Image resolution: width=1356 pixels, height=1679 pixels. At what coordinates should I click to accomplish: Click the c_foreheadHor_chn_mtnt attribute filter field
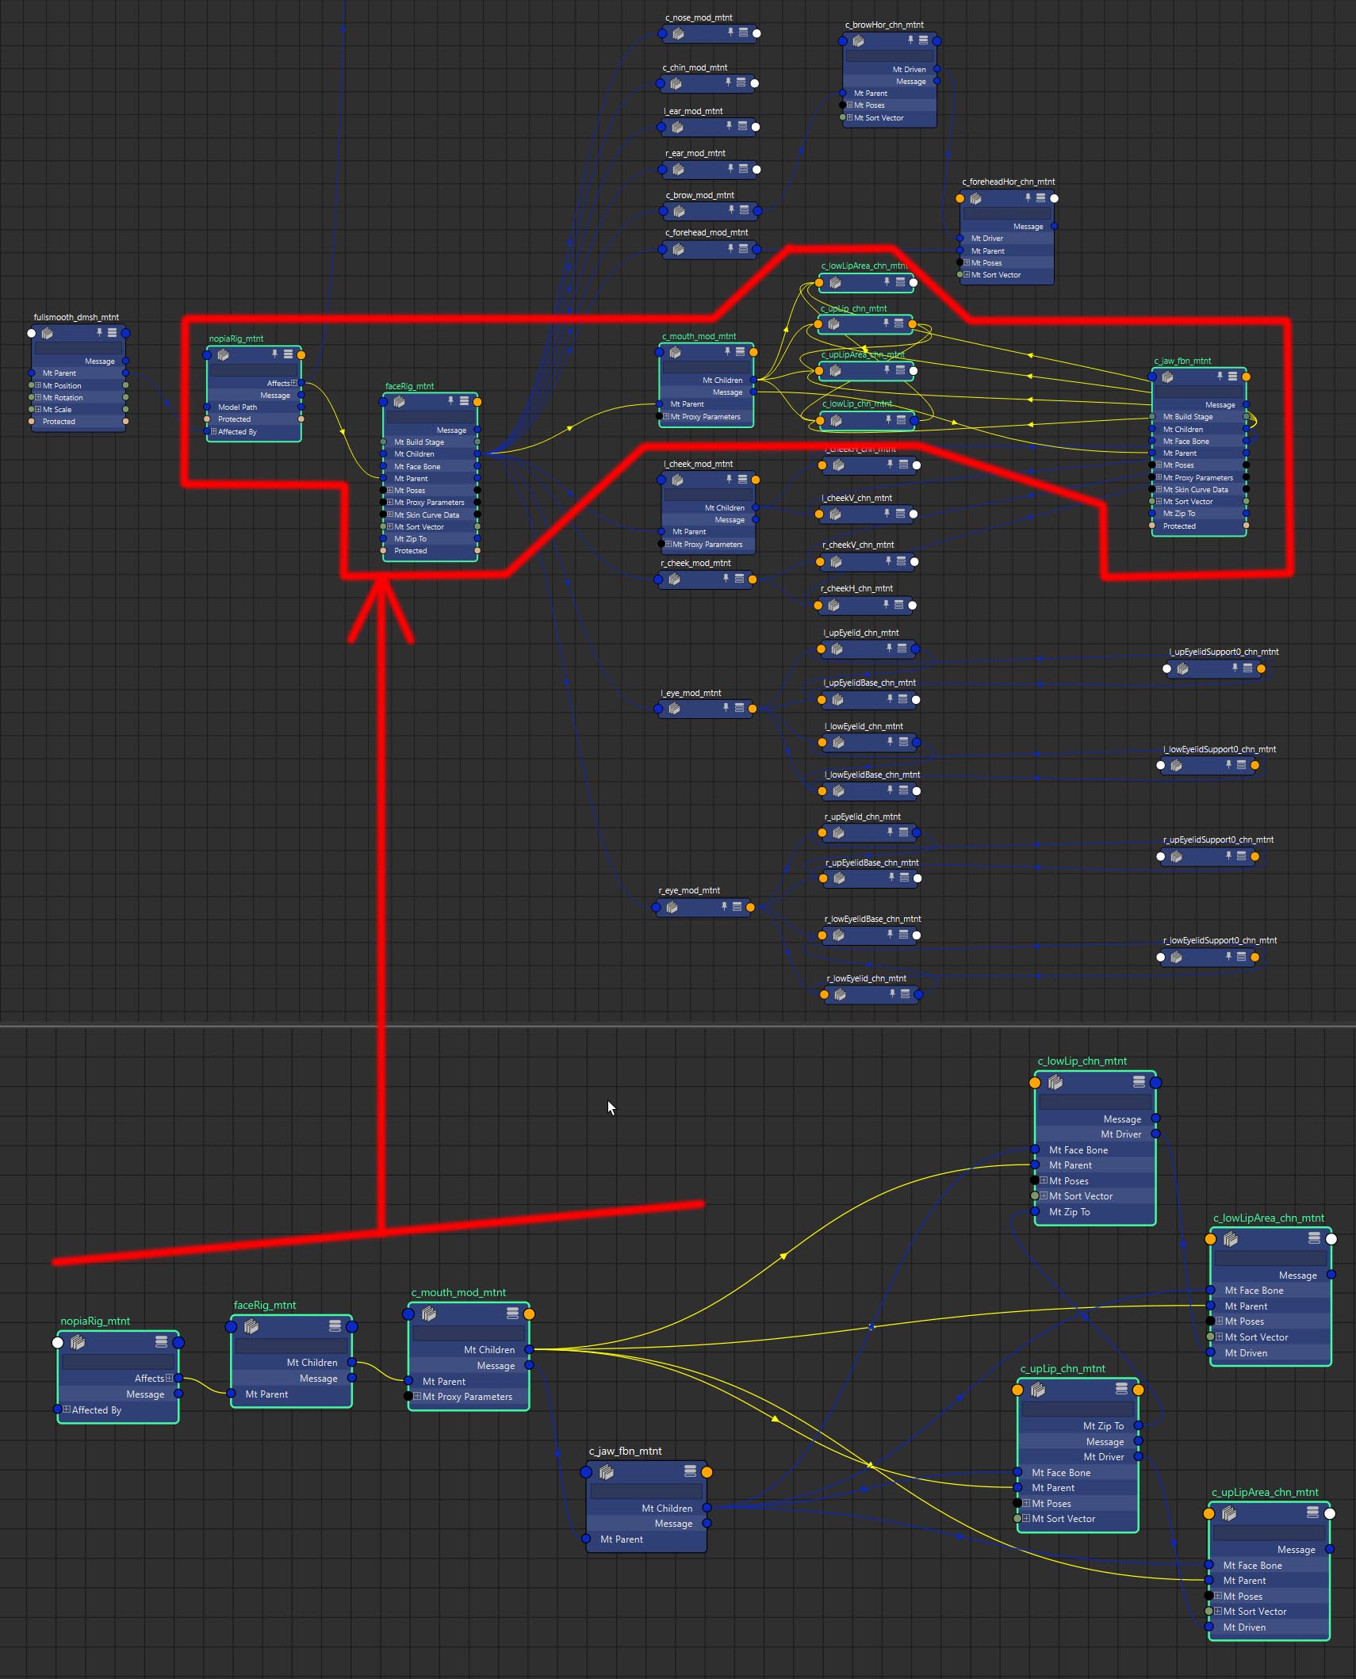[1007, 214]
